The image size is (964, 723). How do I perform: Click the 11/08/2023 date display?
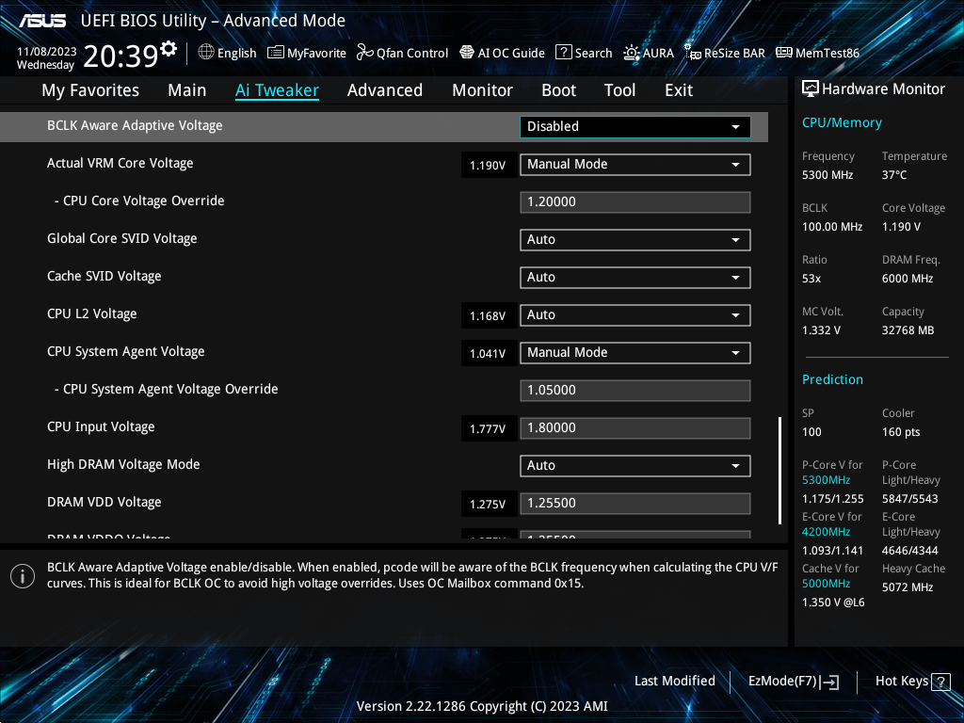(47, 52)
